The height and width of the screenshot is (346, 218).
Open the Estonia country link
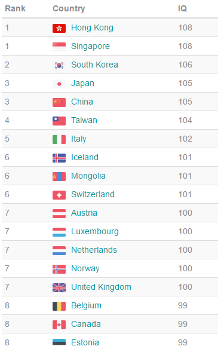85,342
